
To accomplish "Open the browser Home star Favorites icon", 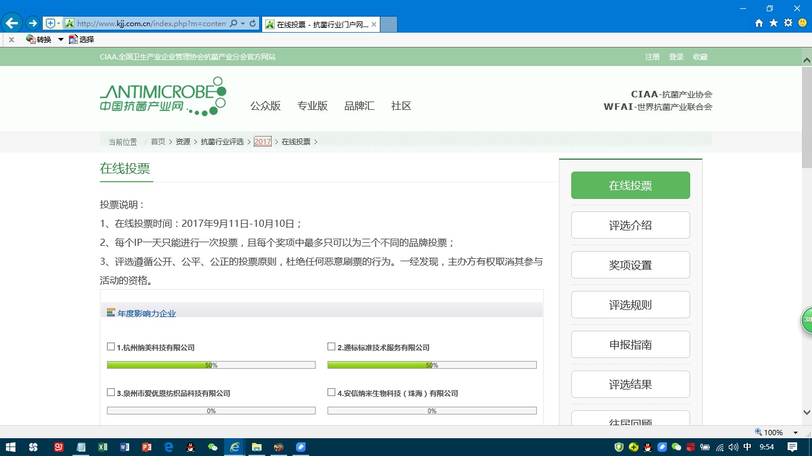I will [773, 23].
